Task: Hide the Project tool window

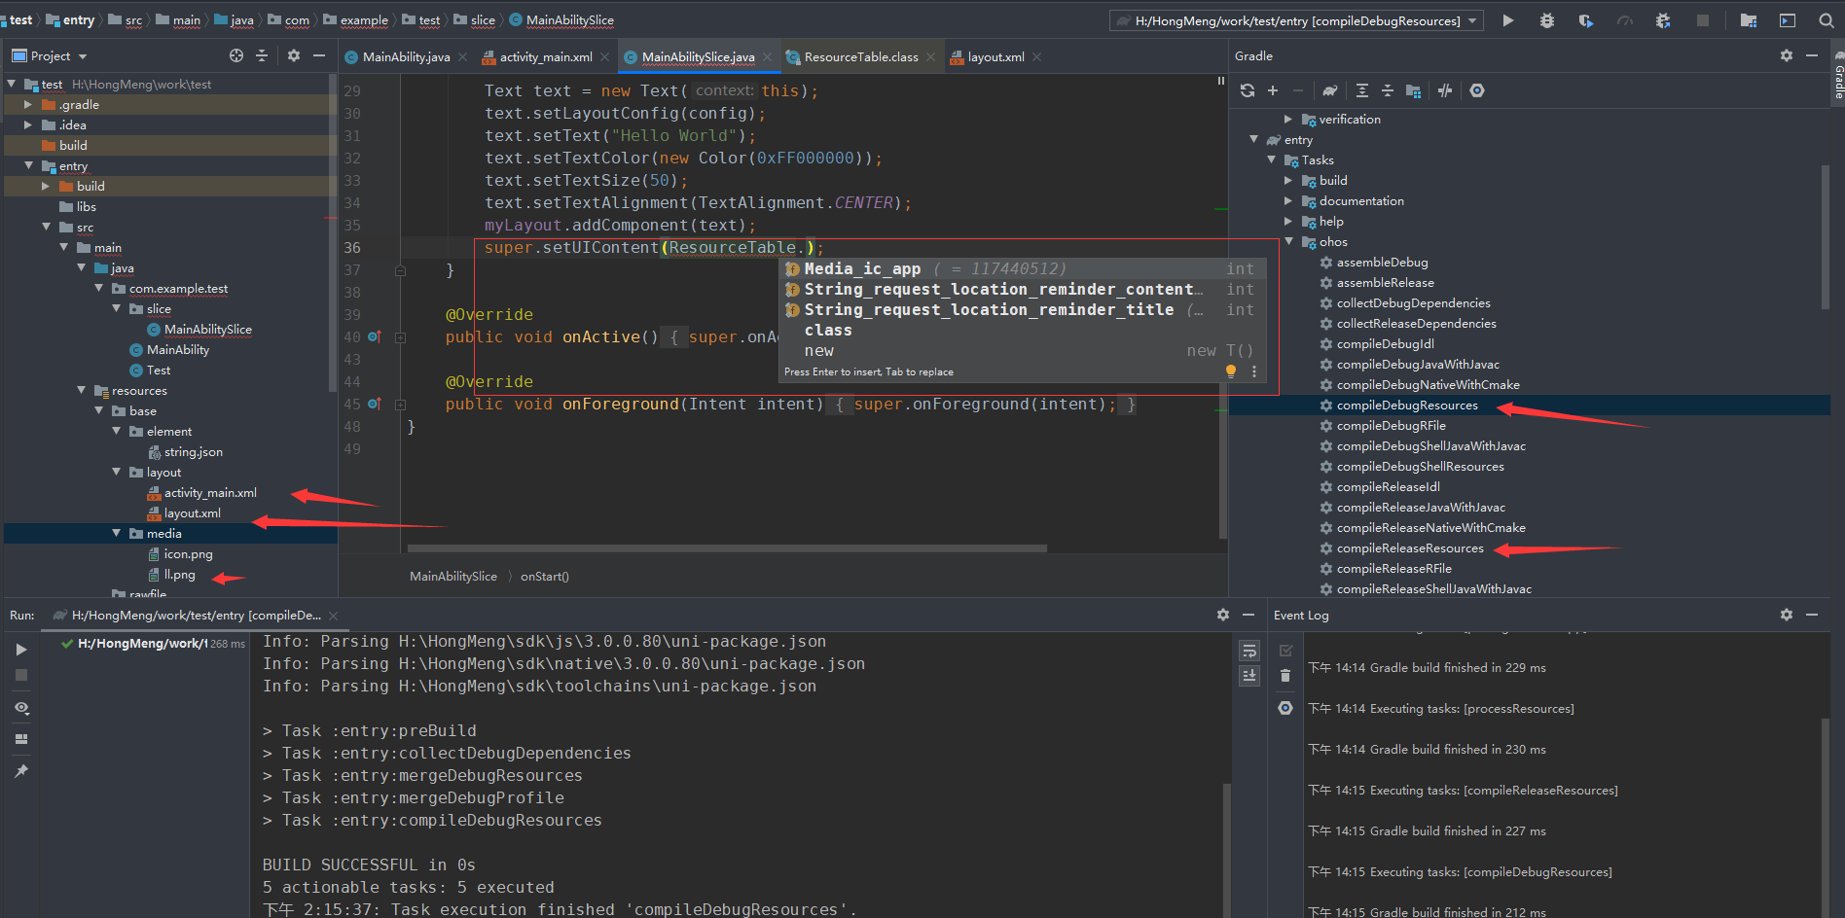Action: (319, 55)
